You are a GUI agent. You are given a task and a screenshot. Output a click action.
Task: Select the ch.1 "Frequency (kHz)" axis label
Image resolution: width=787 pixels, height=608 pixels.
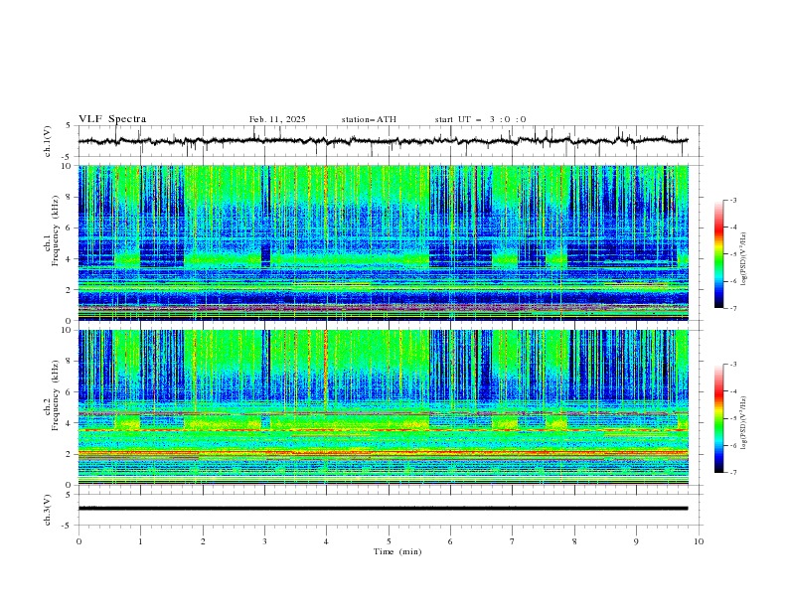[55, 230]
